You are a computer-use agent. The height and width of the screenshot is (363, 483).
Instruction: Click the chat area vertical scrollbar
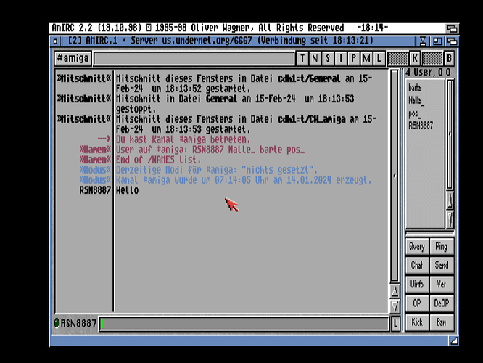[395, 176]
